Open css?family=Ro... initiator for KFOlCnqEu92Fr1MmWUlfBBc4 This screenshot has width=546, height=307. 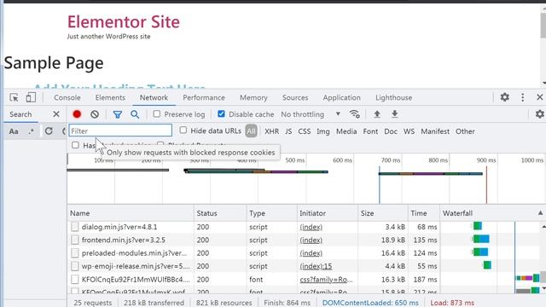326,280
